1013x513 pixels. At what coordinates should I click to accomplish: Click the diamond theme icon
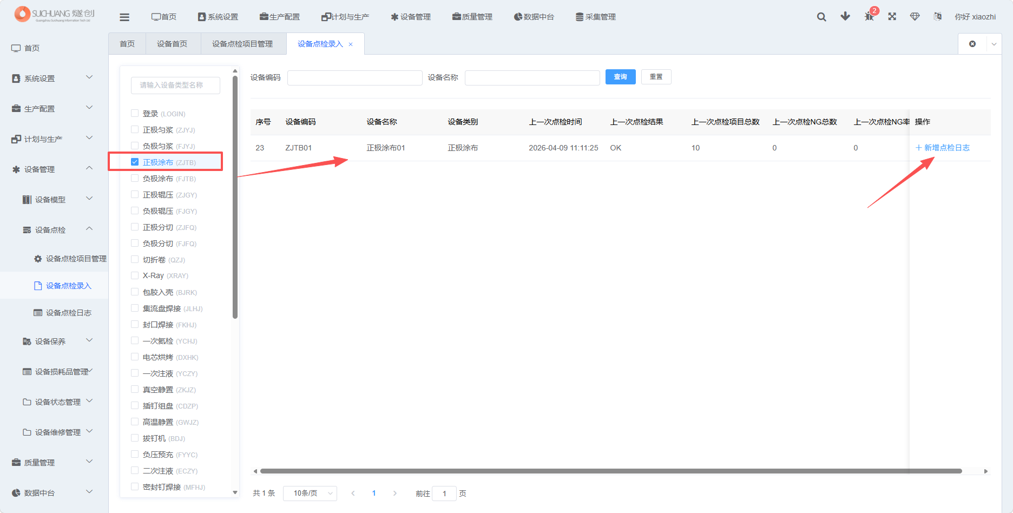pos(915,17)
